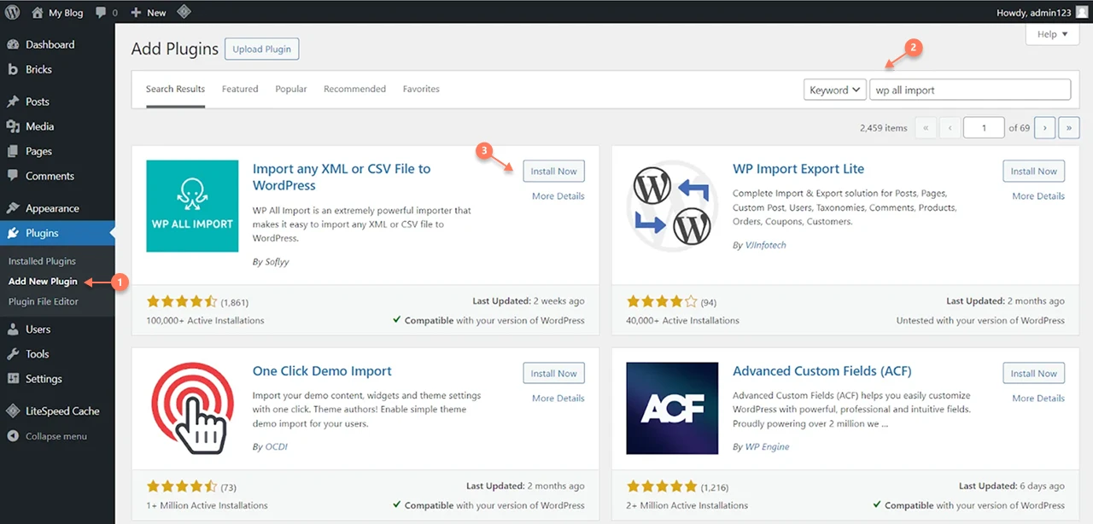The width and height of the screenshot is (1093, 524).
Task: Click the Upload Plugin button
Action: coord(262,49)
